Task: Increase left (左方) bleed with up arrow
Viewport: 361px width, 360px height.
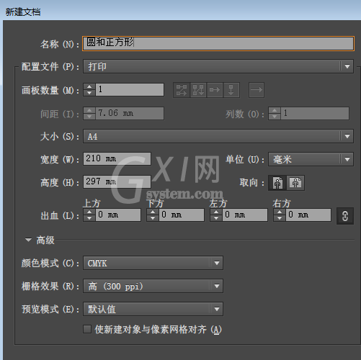Action: [216, 212]
